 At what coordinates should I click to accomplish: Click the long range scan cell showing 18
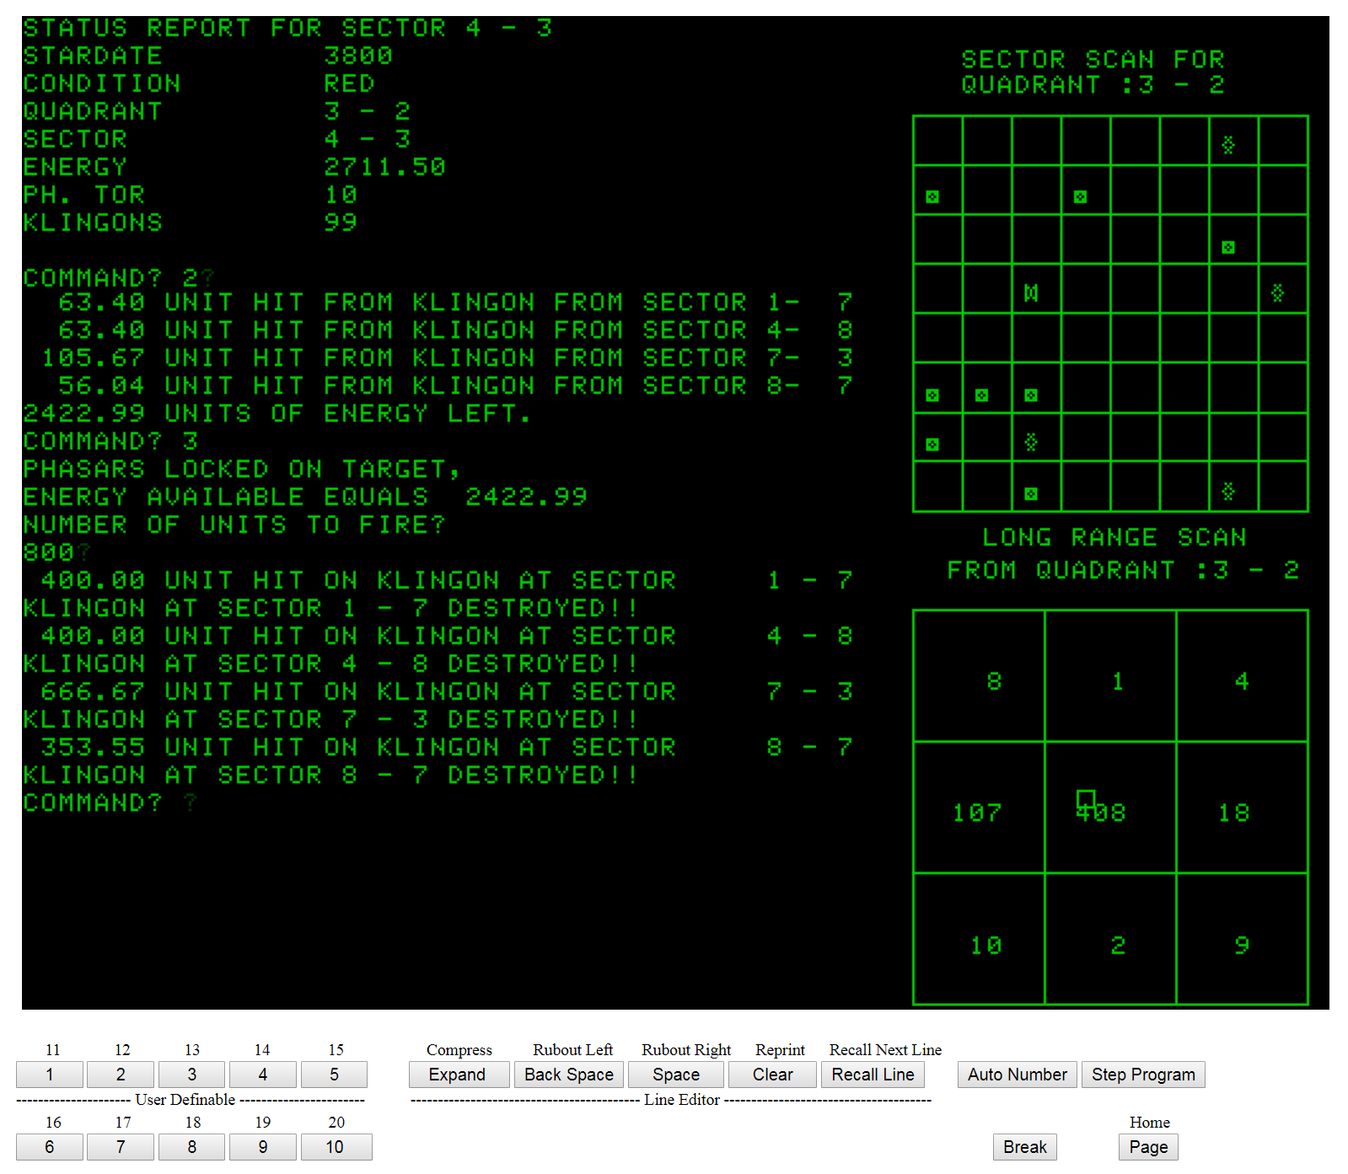tap(1242, 807)
